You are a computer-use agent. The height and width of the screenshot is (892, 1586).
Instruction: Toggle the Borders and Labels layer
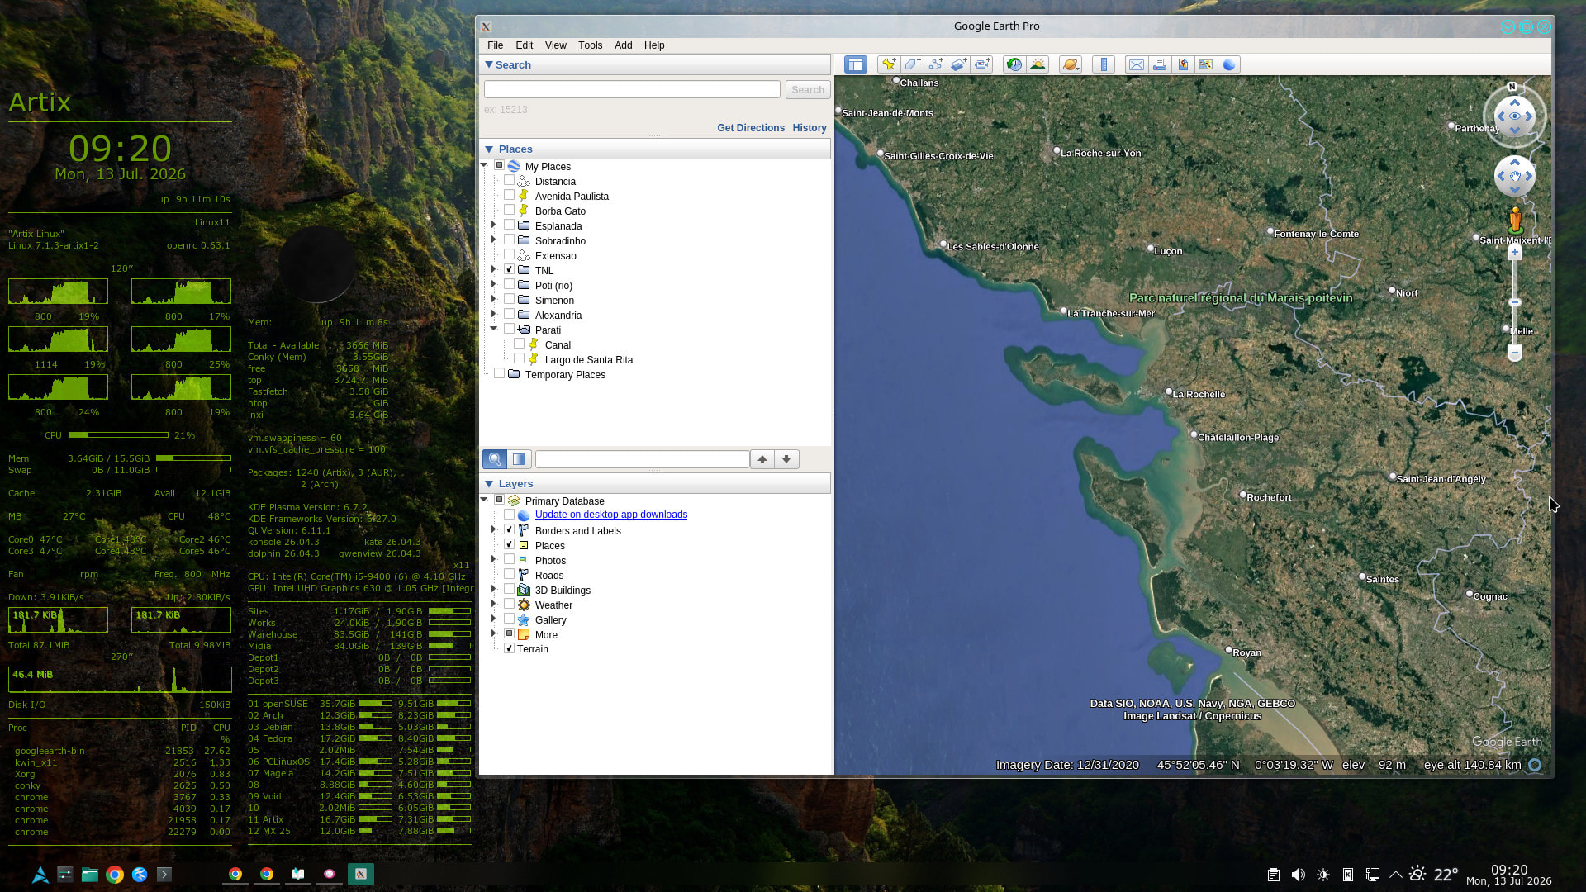[x=509, y=530]
